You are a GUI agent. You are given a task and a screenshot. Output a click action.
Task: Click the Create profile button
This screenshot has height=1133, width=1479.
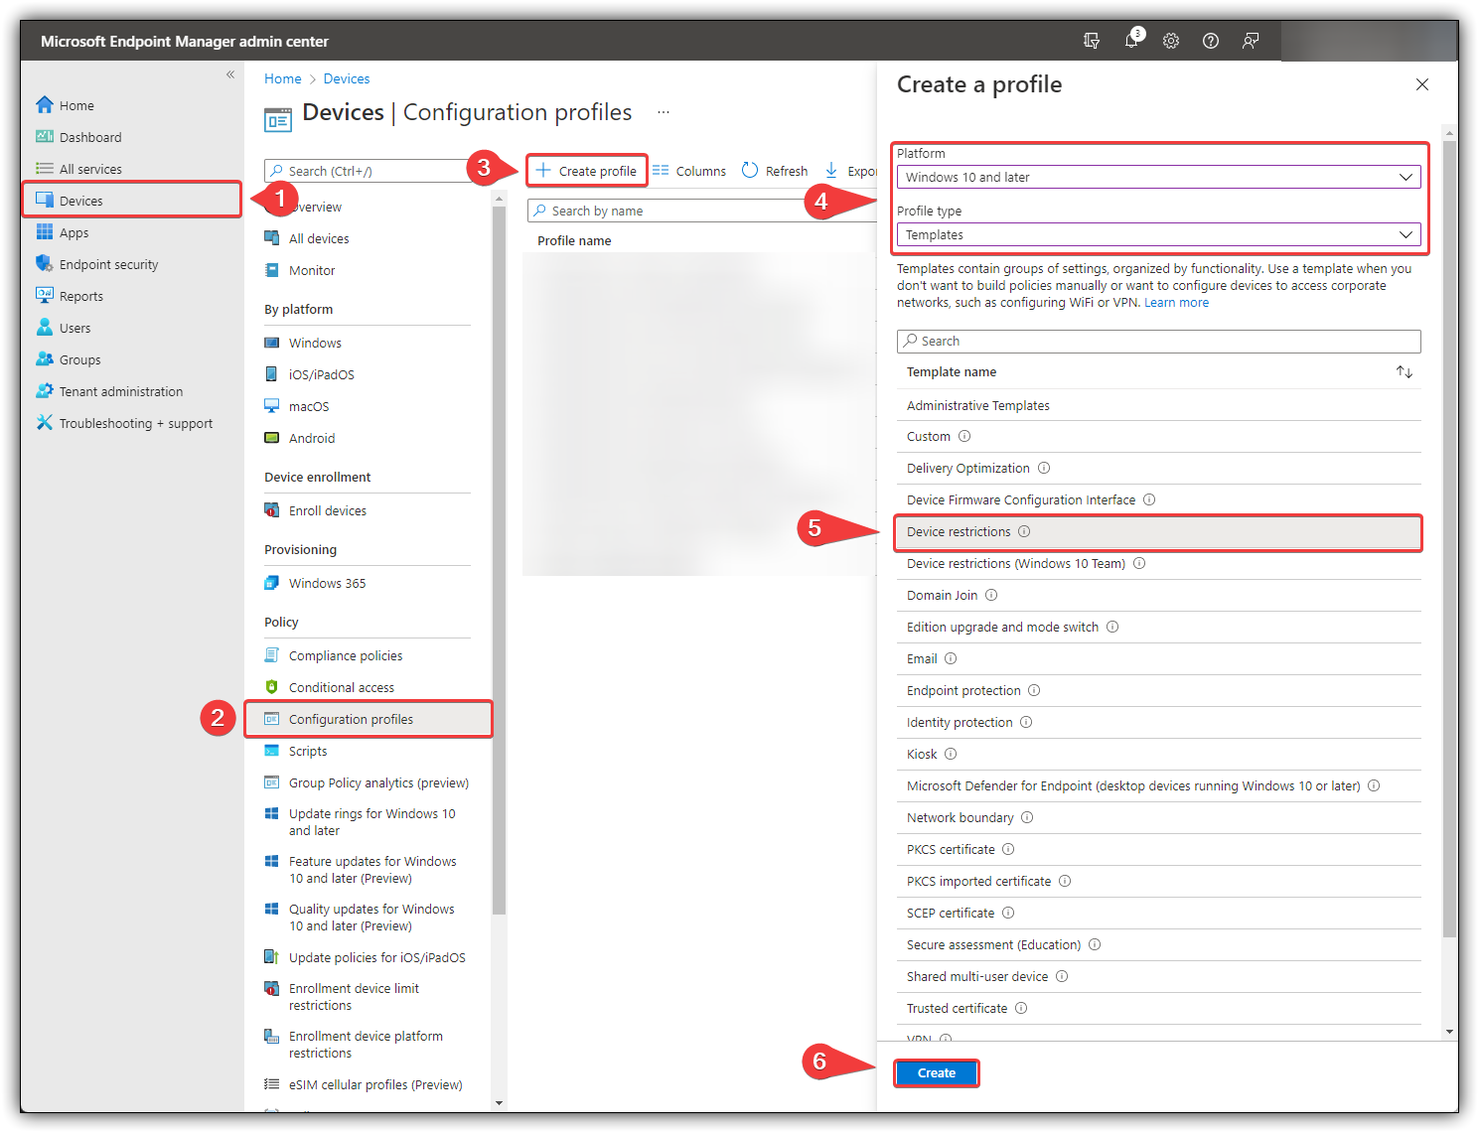tap(587, 171)
